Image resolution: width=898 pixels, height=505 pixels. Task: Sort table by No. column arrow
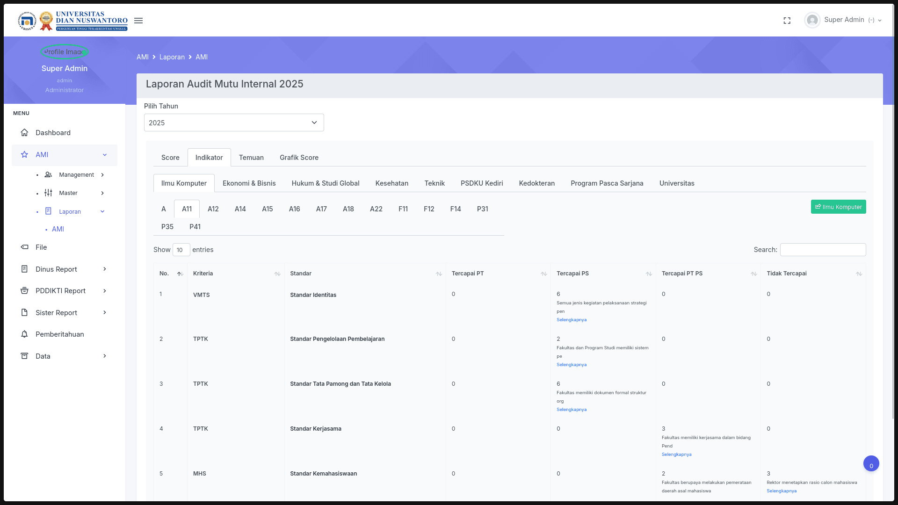pyautogui.click(x=180, y=274)
